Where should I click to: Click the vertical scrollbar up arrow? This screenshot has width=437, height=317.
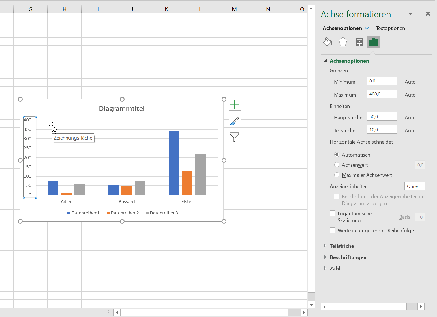coord(311,9)
